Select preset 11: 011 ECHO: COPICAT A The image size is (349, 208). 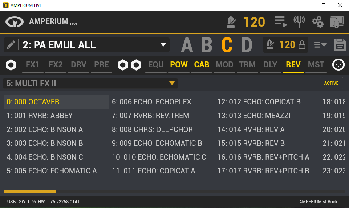click(x=162, y=171)
